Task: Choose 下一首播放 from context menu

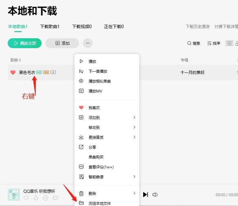Action: coord(98,71)
